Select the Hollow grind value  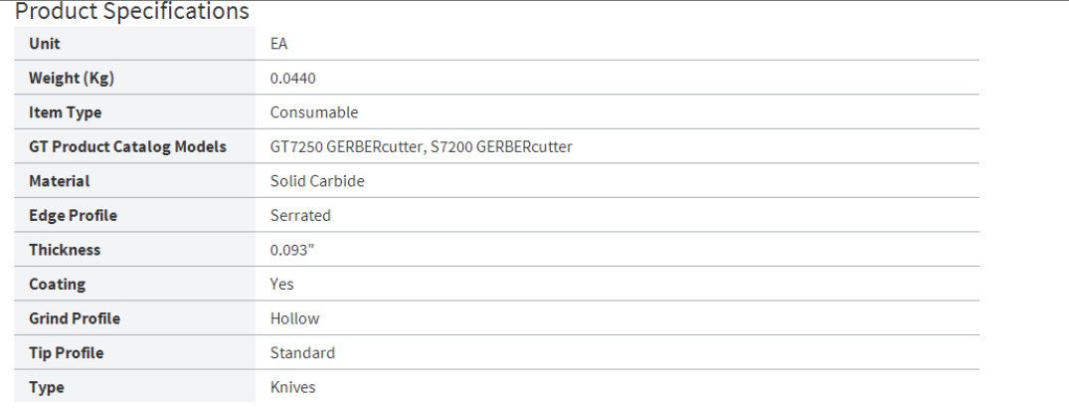pos(295,318)
